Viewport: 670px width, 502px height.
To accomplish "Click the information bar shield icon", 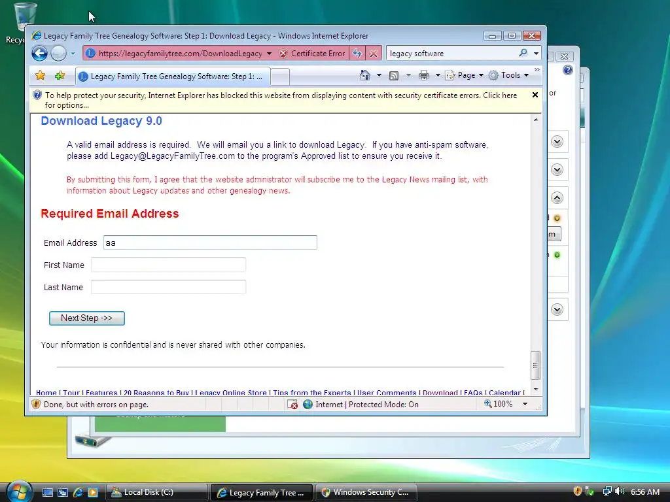I will pyautogui.click(x=37, y=95).
